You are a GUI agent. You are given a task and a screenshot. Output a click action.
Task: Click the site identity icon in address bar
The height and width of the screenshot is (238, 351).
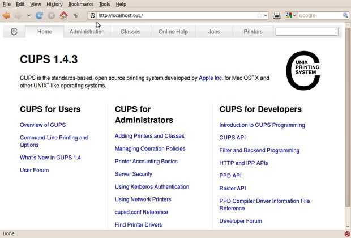click(x=92, y=15)
